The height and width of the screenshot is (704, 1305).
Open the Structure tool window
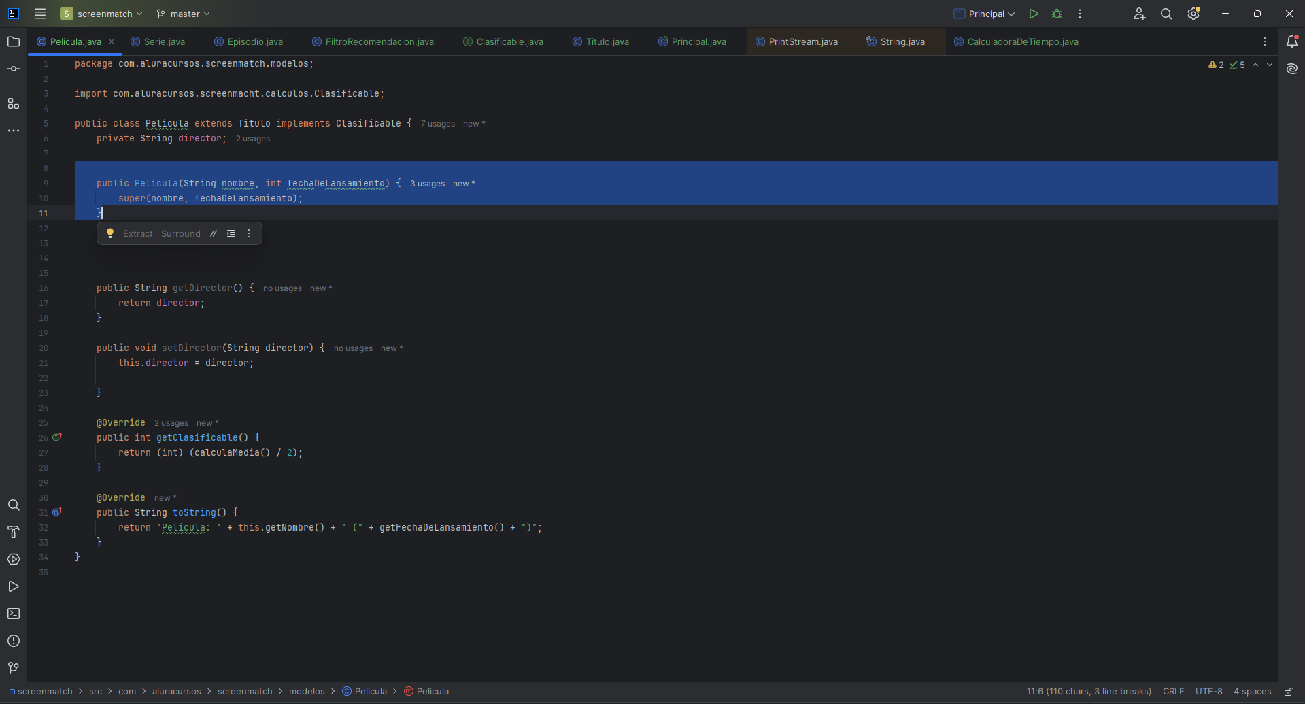pyautogui.click(x=14, y=103)
